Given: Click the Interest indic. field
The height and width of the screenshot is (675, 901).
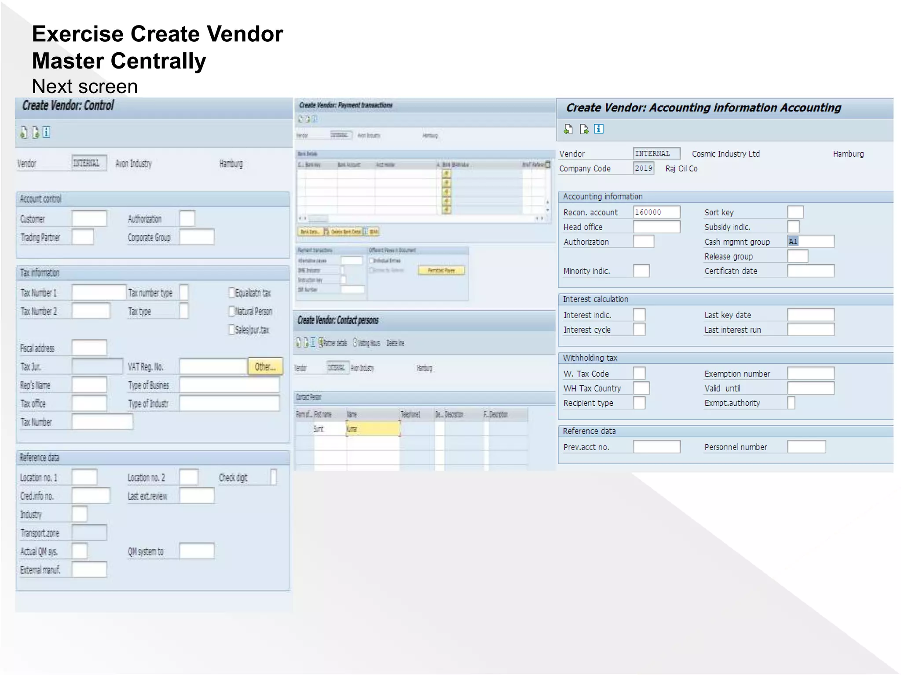Looking at the screenshot, I should point(639,315).
